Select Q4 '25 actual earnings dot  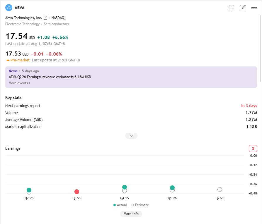[125, 187]
